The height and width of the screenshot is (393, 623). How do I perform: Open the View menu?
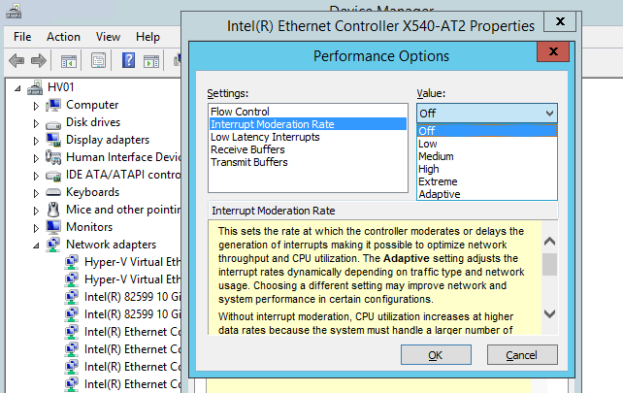click(108, 37)
